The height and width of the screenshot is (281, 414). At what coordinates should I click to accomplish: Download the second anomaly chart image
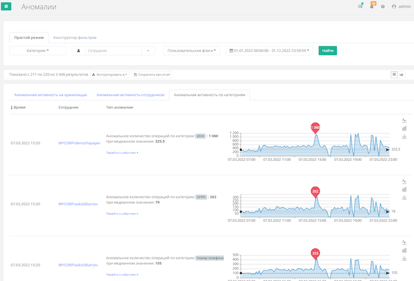[404, 198]
